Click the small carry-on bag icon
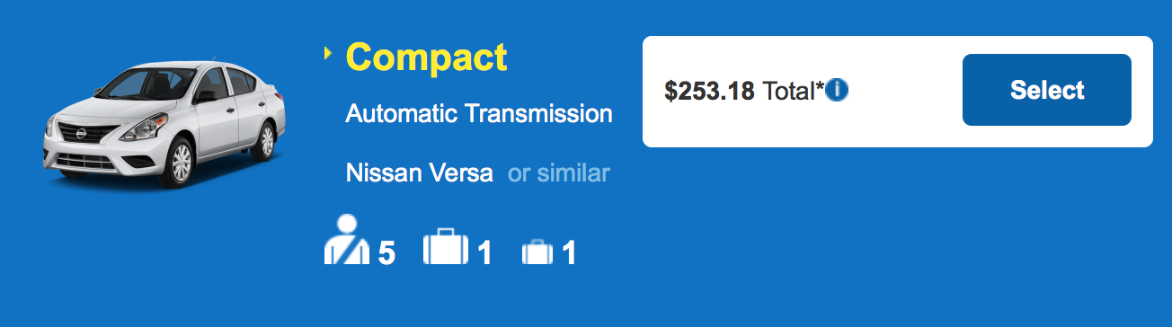The width and height of the screenshot is (1172, 327). coord(537,252)
